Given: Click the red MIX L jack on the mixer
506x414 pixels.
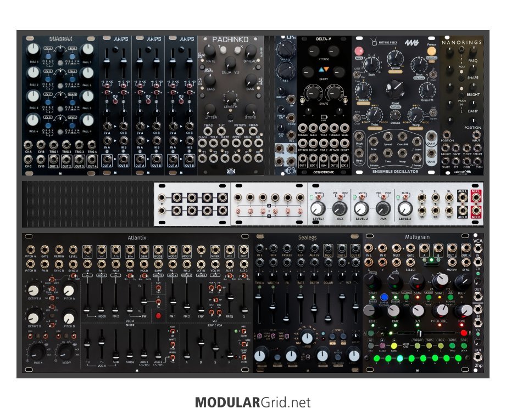Looking at the screenshot, I should click(476, 197).
